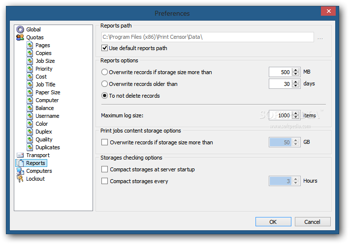Click the 500 MB size field
The image size is (349, 244).
(280, 72)
